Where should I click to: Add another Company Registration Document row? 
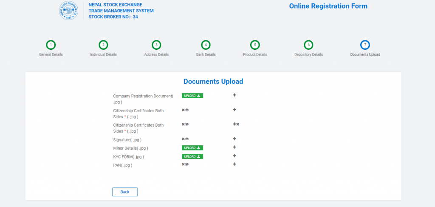tap(234, 95)
